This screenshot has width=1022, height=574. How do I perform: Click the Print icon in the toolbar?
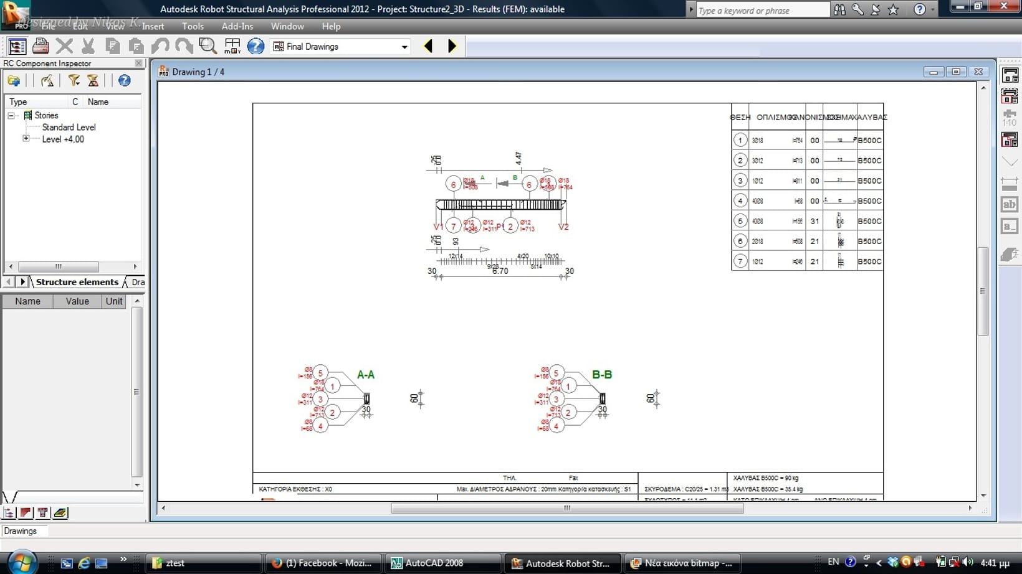click(x=41, y=46)
